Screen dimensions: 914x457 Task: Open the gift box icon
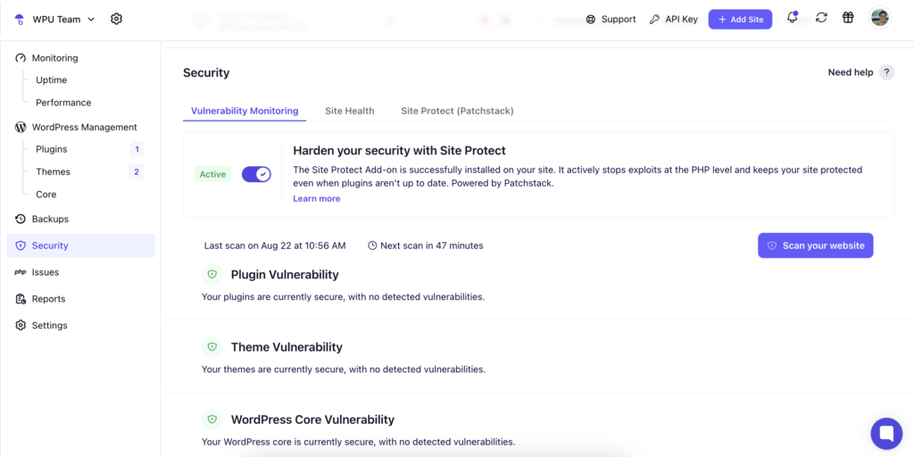tap(848, 18)
